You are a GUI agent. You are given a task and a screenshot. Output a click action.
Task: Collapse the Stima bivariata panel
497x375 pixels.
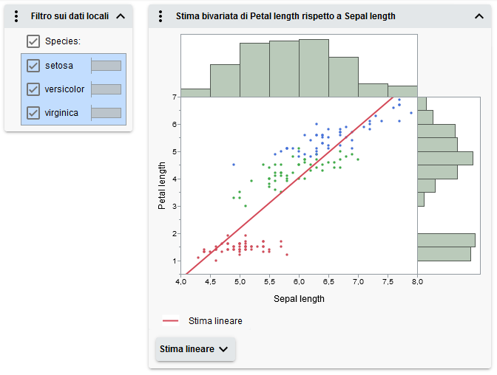click(x=479, y=16)
